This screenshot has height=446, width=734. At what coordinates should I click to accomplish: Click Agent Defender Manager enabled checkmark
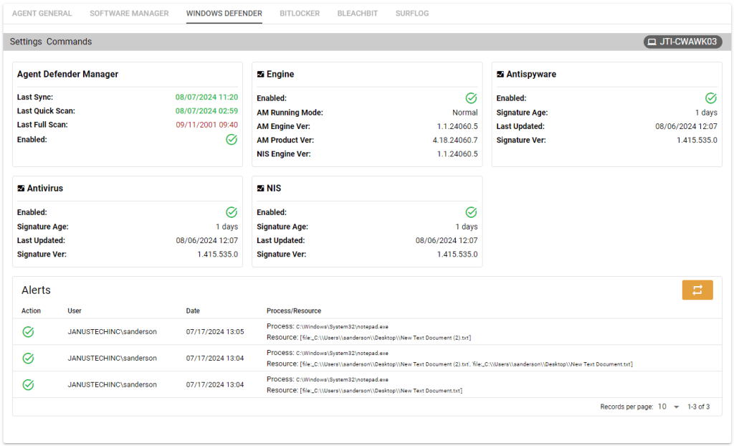click(x=232, y=140)
